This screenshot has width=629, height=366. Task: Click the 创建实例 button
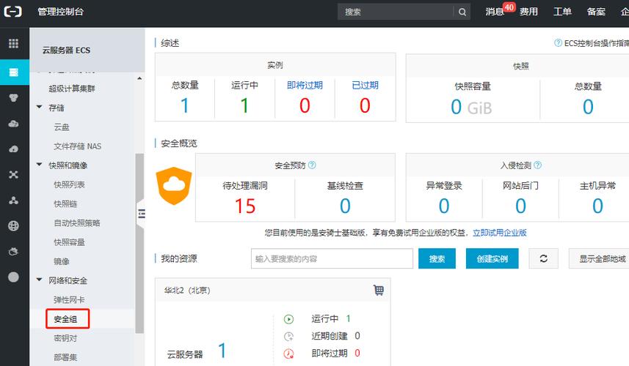(492, 258)
